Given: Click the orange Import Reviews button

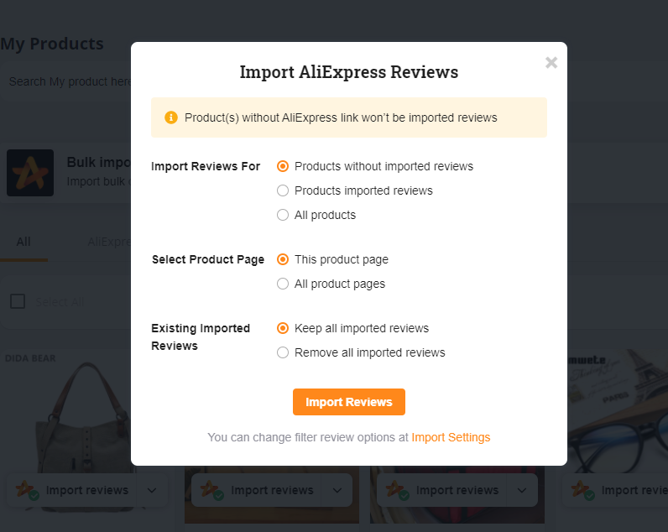Looking at the screenshot, I should coord(349,402).
